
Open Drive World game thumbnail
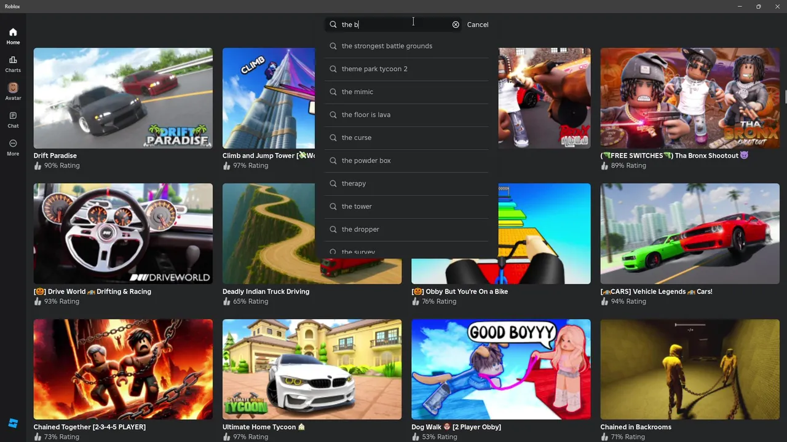tap(123, 234)
